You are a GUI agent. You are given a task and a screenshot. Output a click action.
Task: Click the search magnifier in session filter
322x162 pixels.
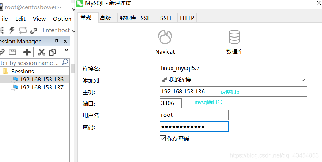(65, 62)
